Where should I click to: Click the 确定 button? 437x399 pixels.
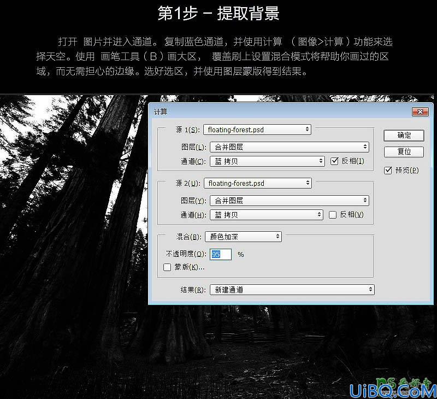point(404,136)
